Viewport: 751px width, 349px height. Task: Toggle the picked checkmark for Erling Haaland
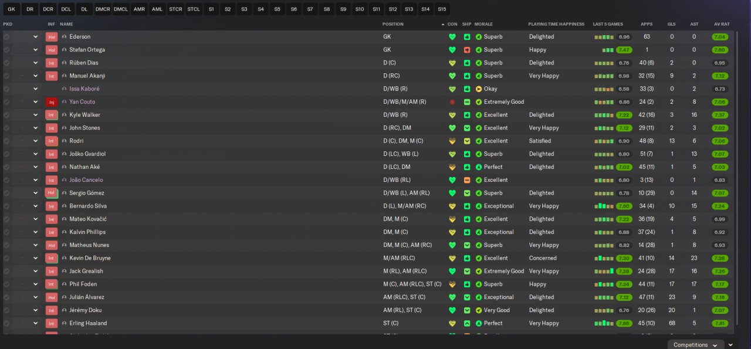(6, 323)
